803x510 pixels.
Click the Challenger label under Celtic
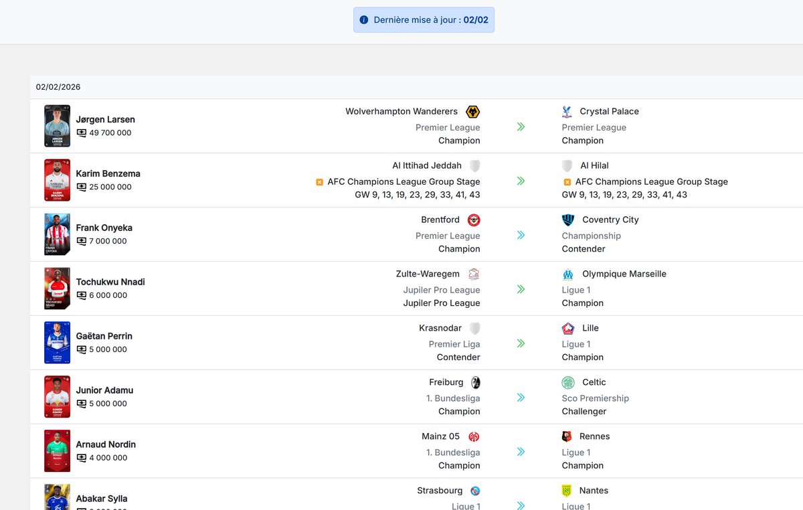584,412
